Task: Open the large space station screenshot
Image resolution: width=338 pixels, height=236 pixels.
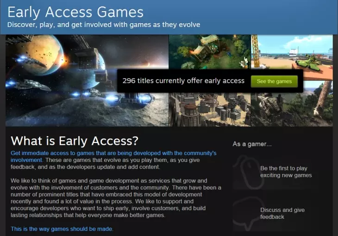Action: pos(87,81)
